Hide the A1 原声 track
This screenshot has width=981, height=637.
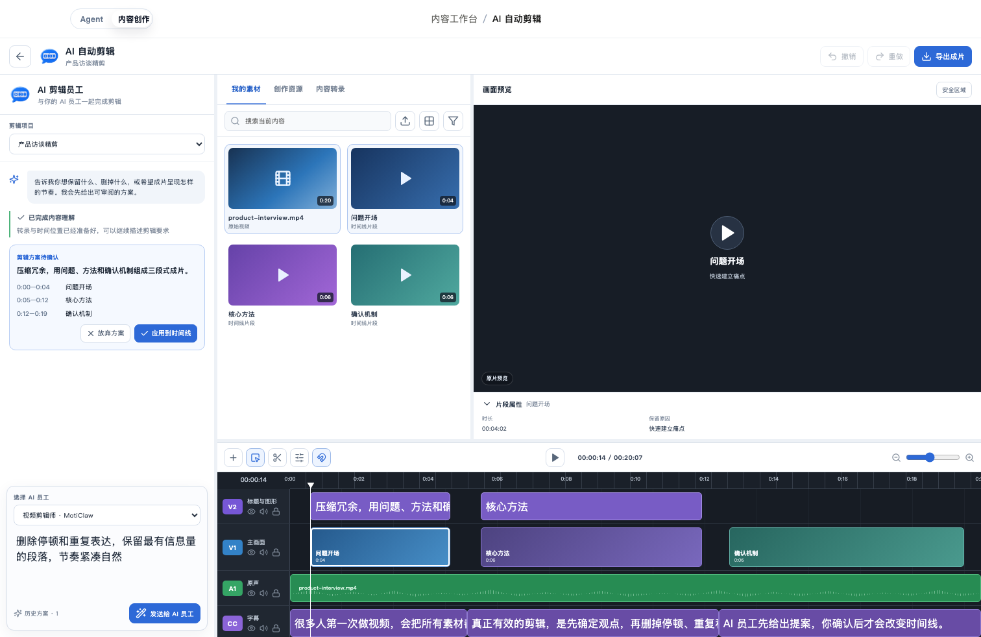[251, 594]
